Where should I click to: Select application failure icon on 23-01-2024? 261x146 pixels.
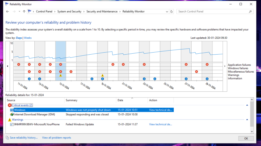pos(144,65)
